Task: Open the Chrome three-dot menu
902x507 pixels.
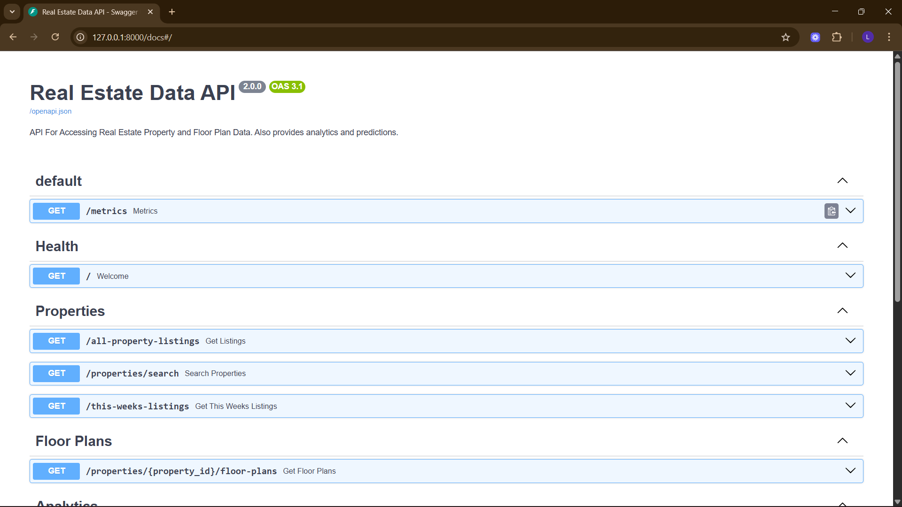Action: 889,37
